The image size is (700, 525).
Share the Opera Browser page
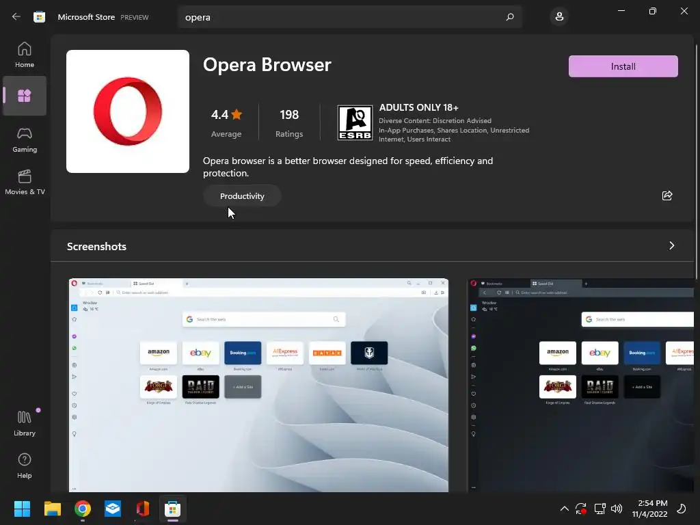[x=667, y=196]
